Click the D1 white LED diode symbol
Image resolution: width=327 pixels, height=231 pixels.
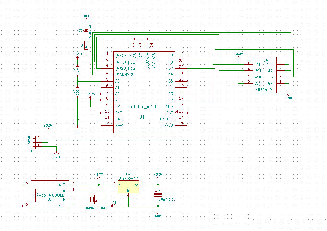[86, 30]
